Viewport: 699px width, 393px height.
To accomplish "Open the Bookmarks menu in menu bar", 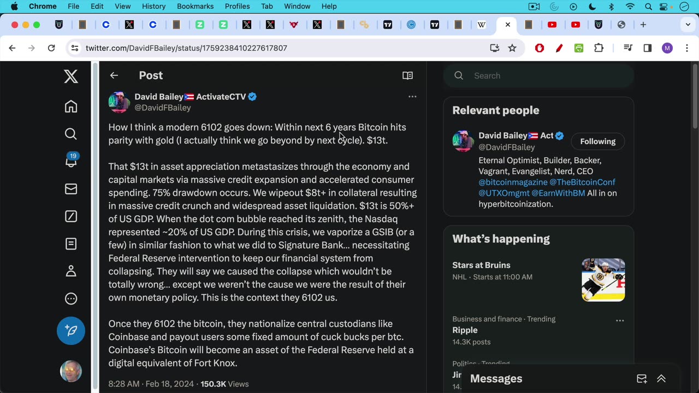I will pos(195,6).
